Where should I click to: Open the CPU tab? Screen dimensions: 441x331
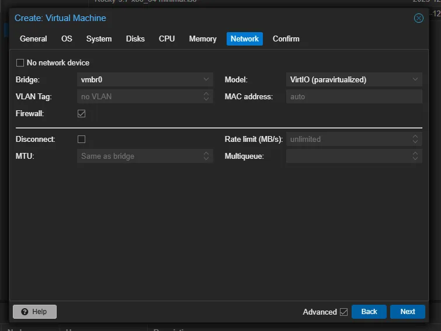tap(166, 39)
